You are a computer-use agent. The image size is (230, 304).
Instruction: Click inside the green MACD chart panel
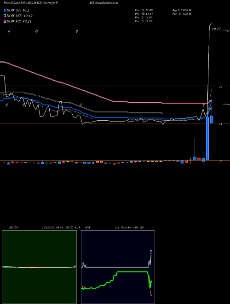click(x=39, y=267)
